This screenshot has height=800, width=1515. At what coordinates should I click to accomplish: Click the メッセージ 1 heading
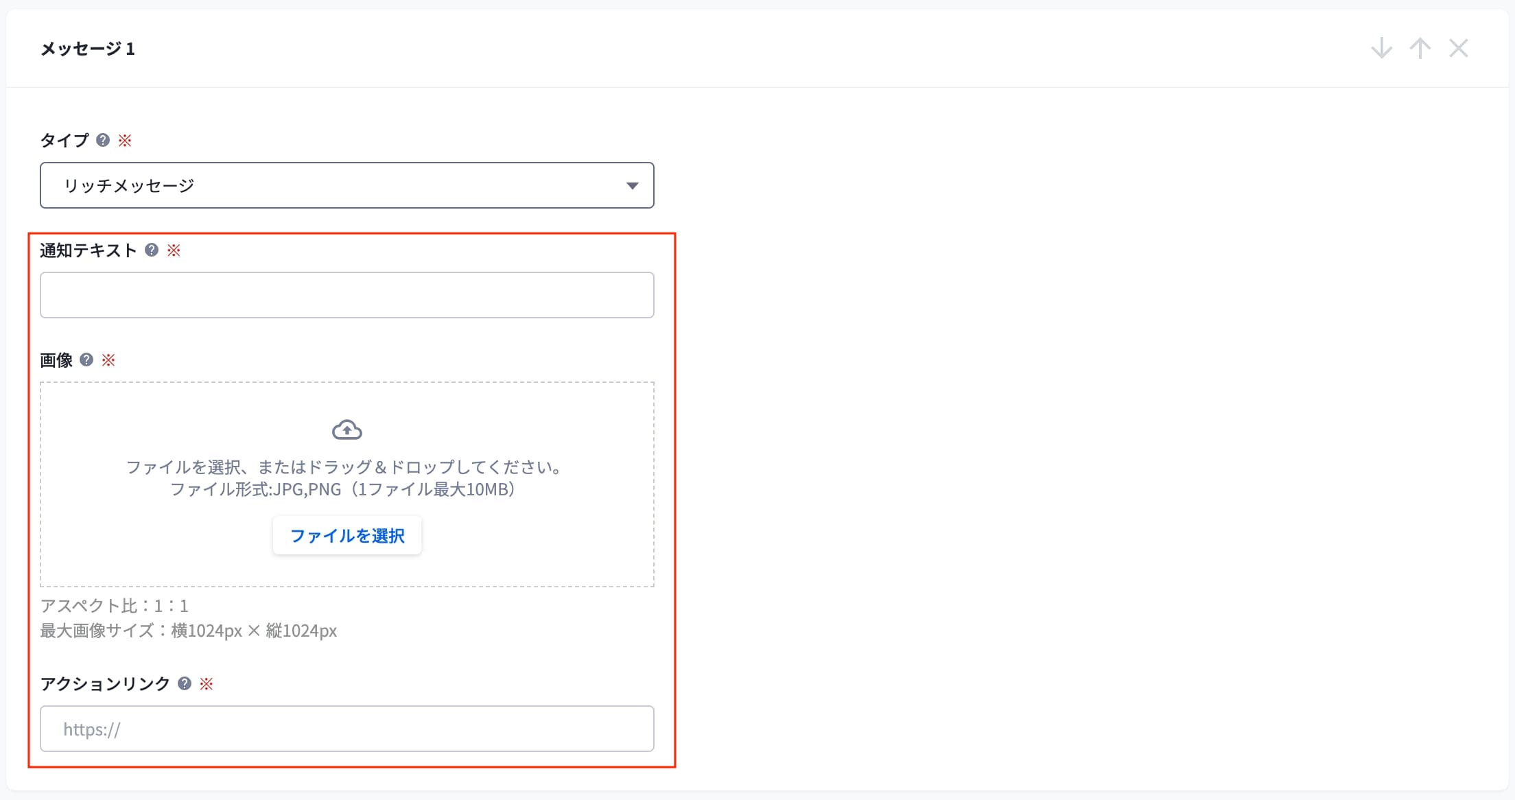[88, 49]
